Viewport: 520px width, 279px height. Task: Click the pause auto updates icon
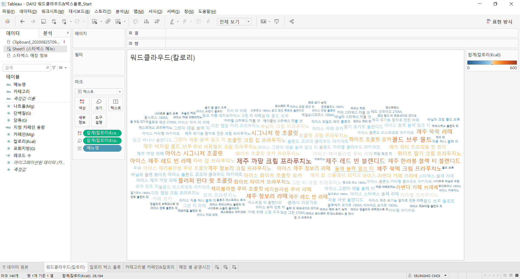click(x=64, y=21)
